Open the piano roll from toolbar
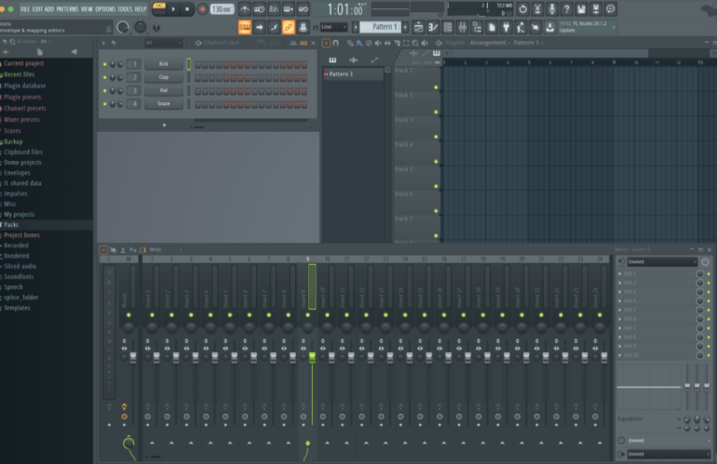 433,27
